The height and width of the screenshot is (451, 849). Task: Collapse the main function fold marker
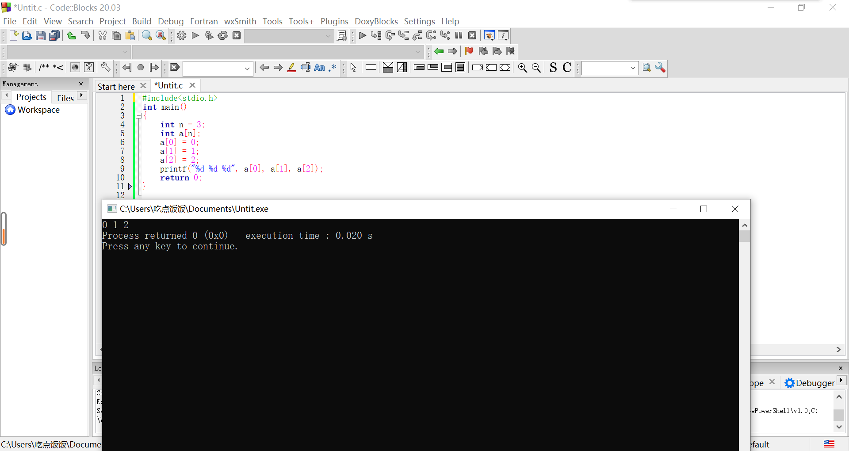pyautogui.click(x=138, y=116)
